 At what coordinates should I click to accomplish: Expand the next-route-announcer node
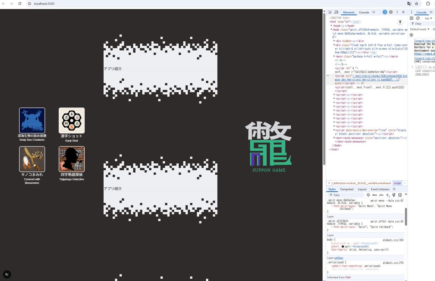(334, 138)
